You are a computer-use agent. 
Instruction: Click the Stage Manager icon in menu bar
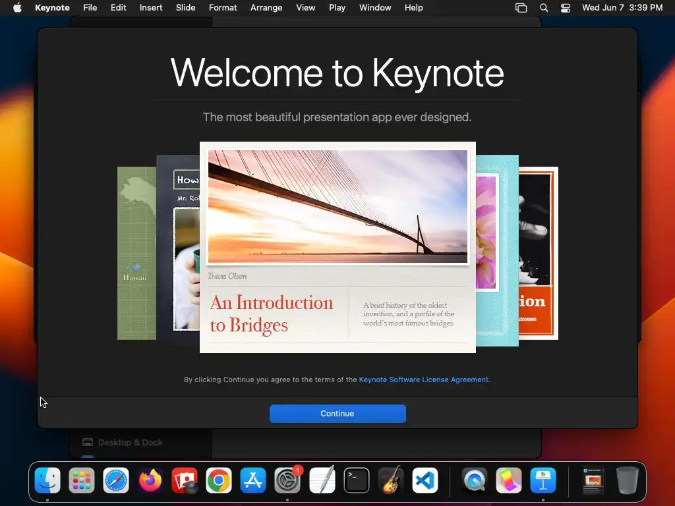click(521, 8)
